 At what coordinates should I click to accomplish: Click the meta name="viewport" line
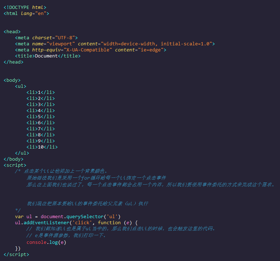coord(115,44)
